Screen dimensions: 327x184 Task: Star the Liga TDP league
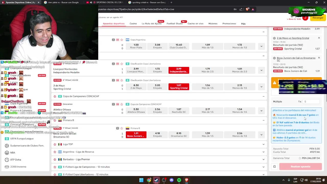55,144
